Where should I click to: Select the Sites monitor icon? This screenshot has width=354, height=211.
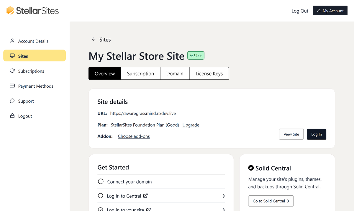coord(12,55)
